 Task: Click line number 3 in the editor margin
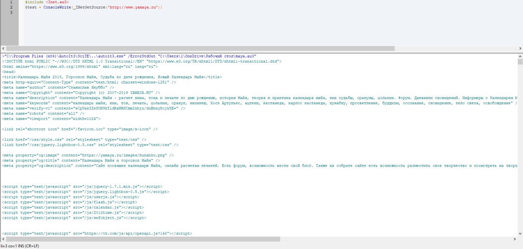(x=11, y=13)
